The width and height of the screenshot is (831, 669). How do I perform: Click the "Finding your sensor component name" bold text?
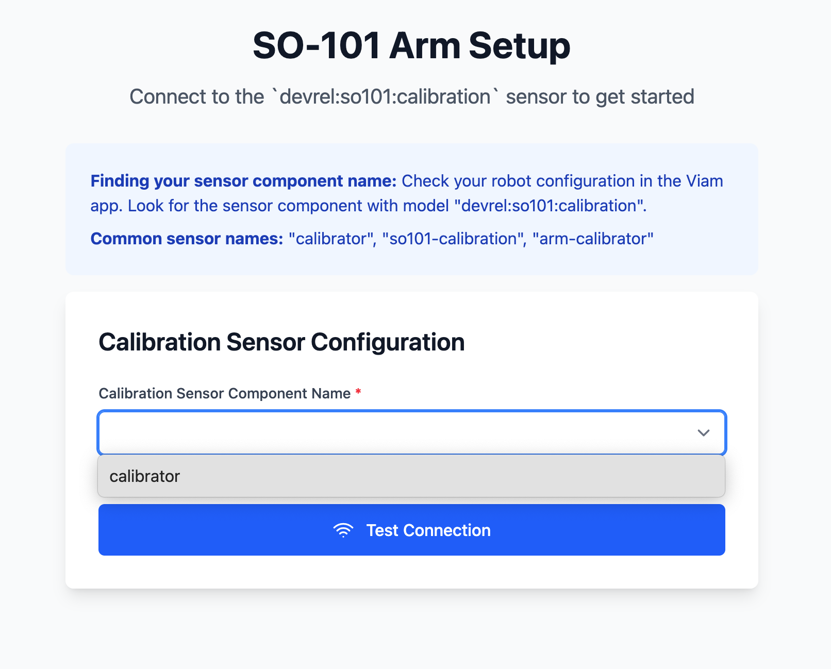click(242, 181)
